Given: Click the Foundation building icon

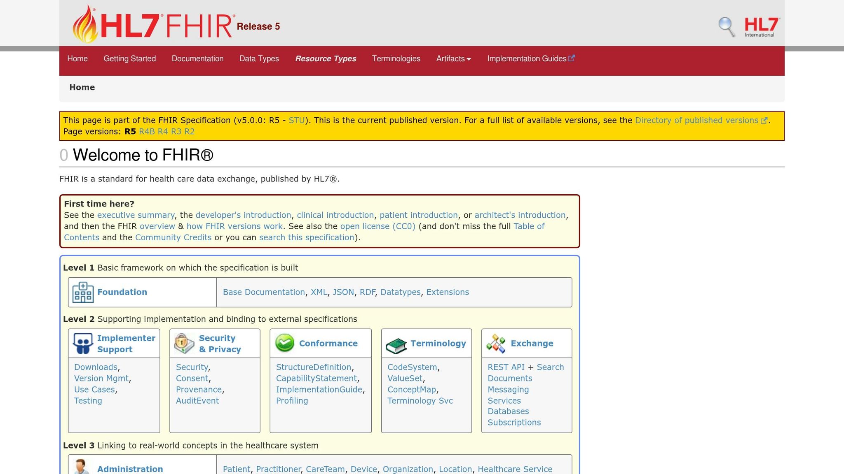Looking at the screenshot, I should [x=82, y=292].
